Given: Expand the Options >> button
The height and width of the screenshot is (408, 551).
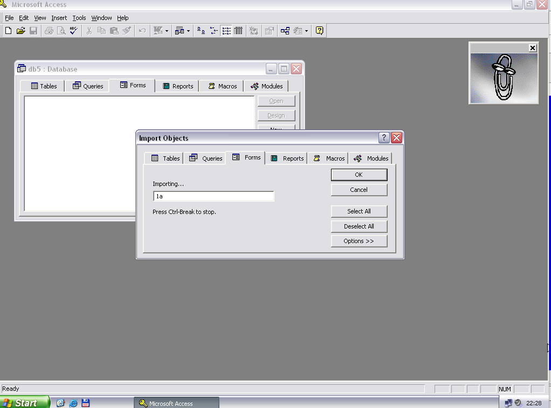Looking at the screenshot, I should click(x=359, y=241).
